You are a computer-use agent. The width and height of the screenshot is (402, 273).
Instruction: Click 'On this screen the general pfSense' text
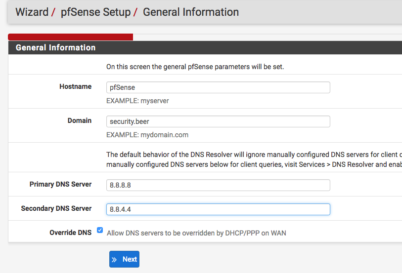click(195, 67)
